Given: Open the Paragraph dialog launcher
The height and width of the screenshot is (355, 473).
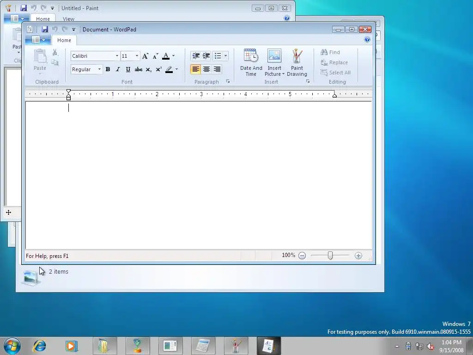Looking at the screenshot, I should pyautogui.click(x=228, y=81).
